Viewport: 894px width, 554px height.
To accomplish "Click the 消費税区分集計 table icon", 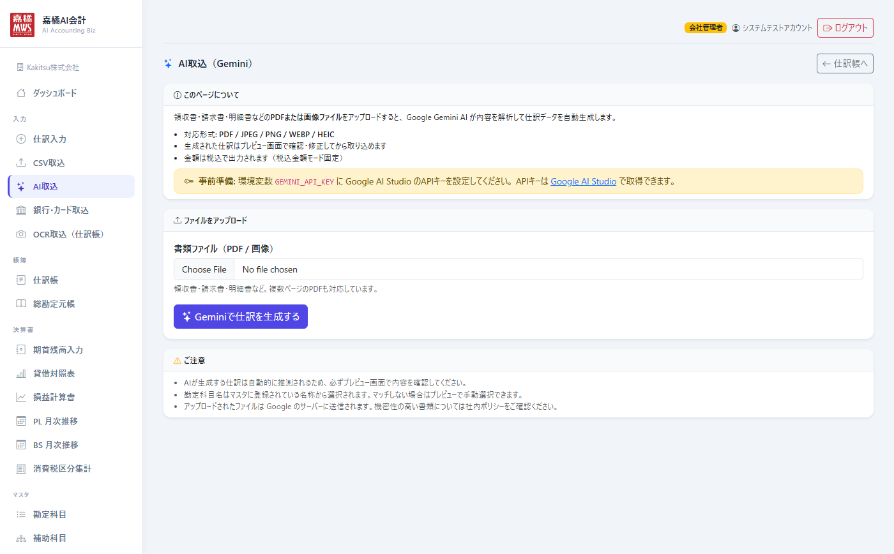I will coord(21,468).
